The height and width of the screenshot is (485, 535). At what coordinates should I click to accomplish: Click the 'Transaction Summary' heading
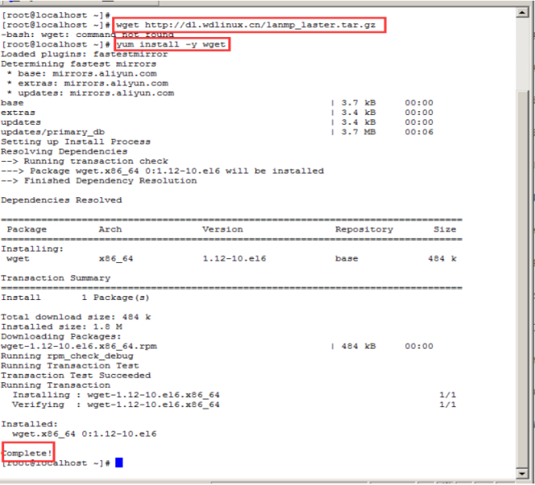[x=55, y=278]
